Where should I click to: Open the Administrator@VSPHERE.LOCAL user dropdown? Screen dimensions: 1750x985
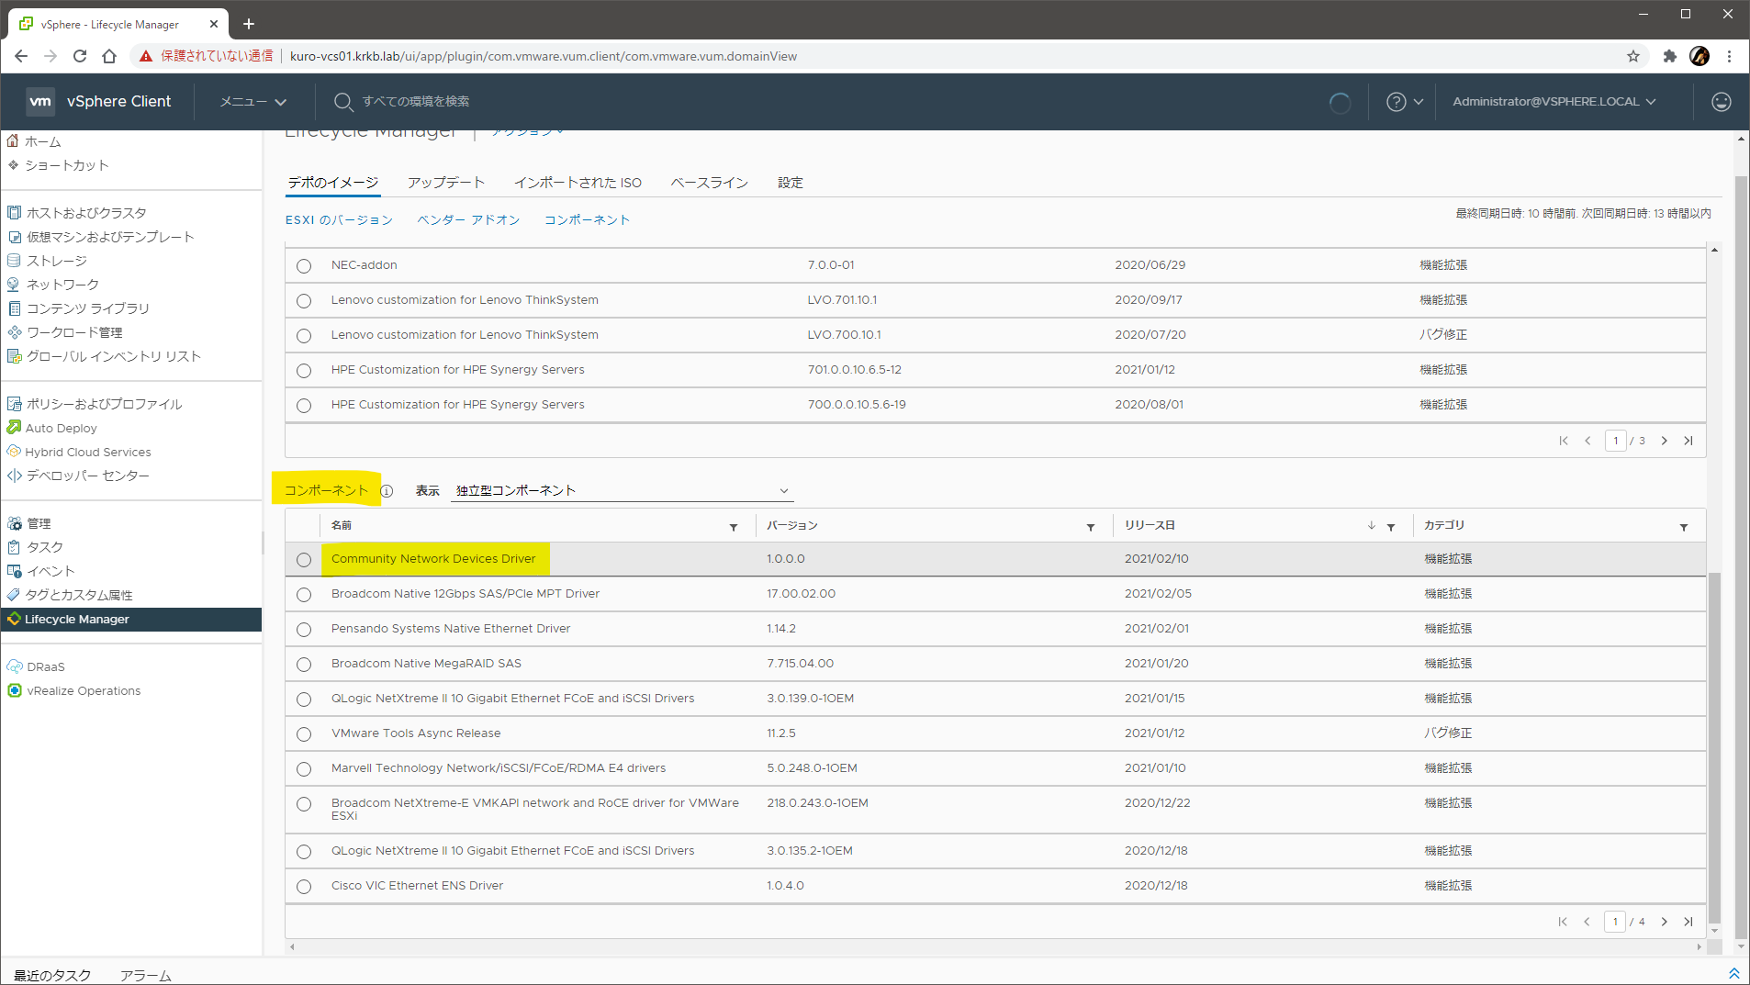1554,102
